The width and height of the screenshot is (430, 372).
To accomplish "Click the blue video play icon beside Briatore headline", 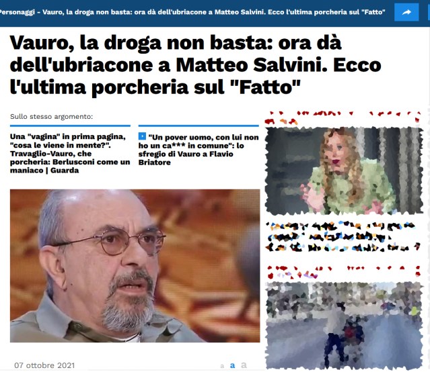I will coord(142,136).
